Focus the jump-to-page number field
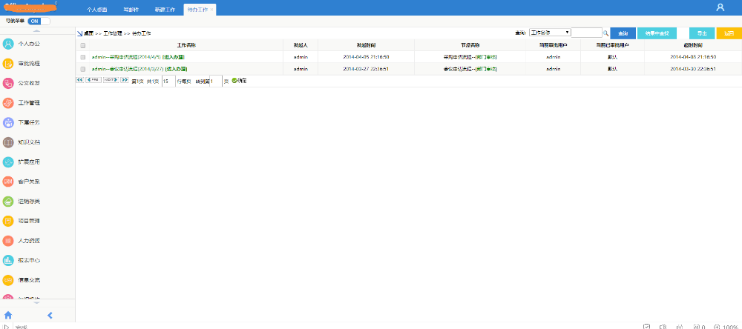Viewport: 742px width, 329px height. [x=216, y=81]
